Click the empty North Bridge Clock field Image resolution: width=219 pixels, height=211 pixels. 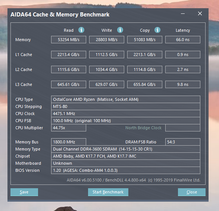[x=183, y=128]
